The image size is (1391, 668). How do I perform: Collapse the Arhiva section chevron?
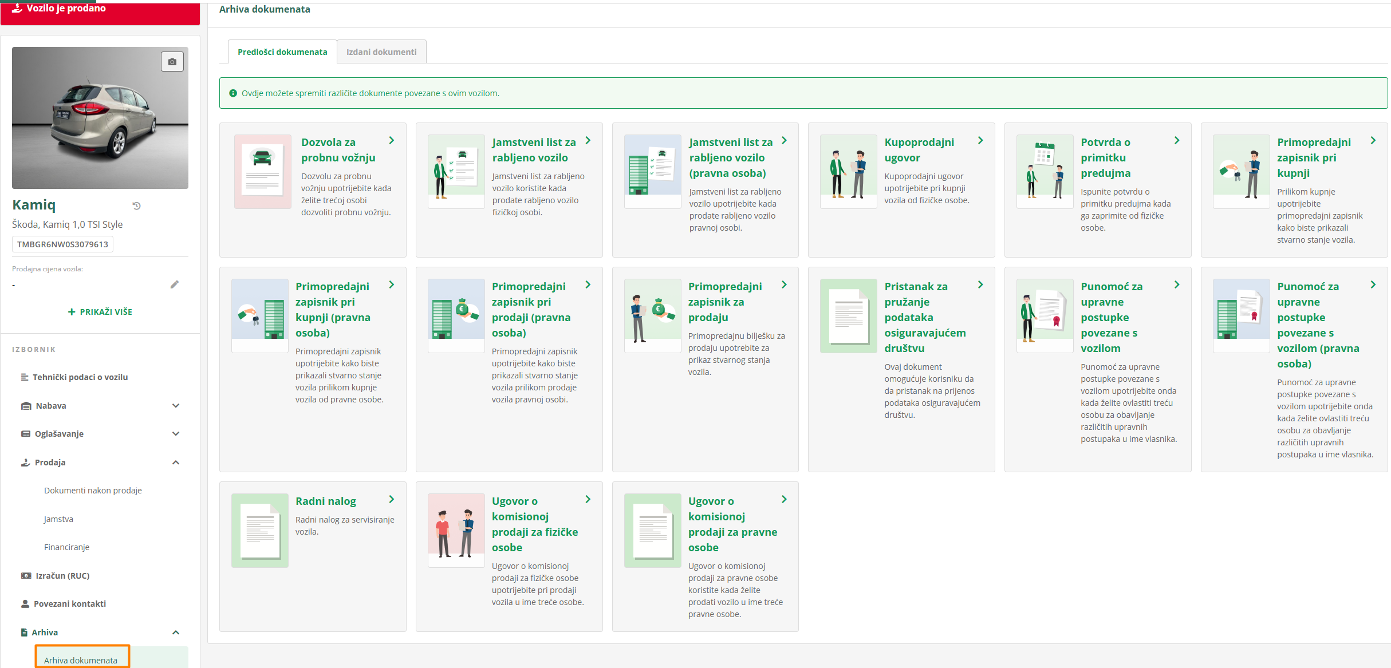pyautogui.click(x=176, y=633)
